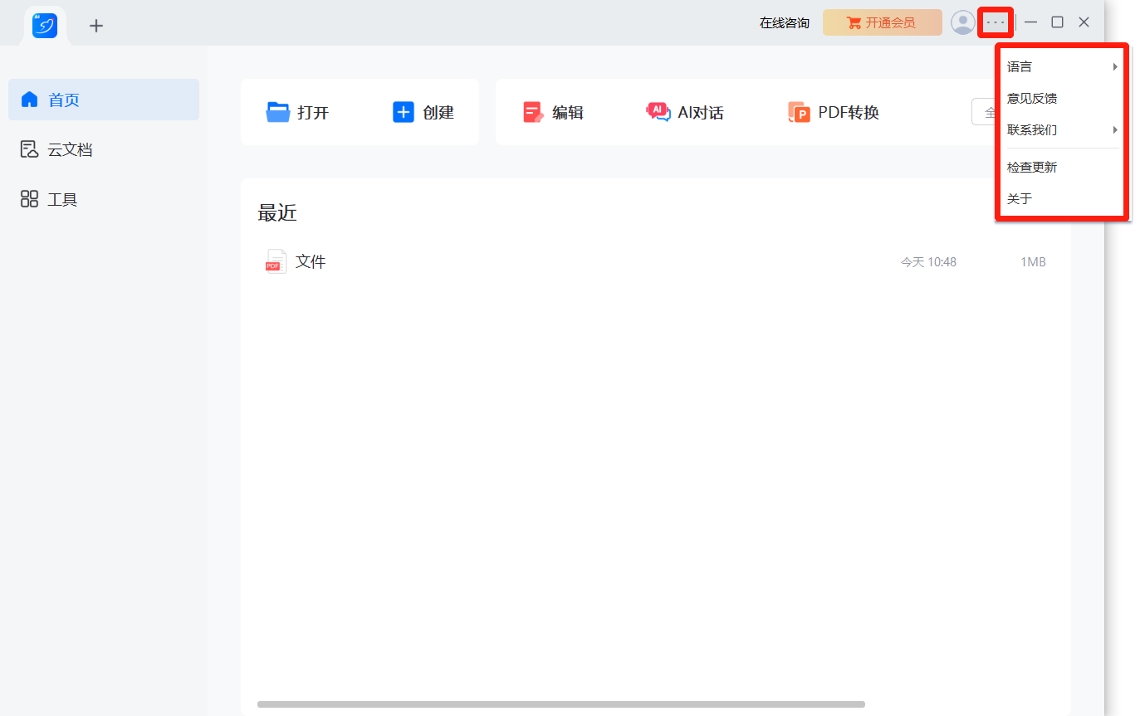Click the blue app logo tab icon
The width and height of the screenshot is (1140, 716).
coord(45,26)
